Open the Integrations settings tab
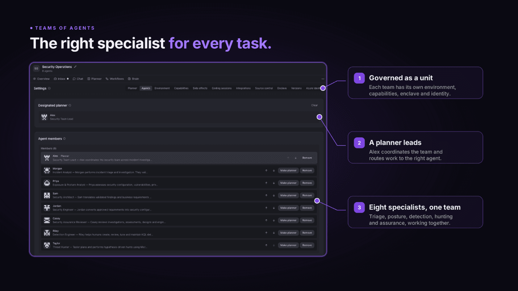The image size is (518, 291). 243,88
